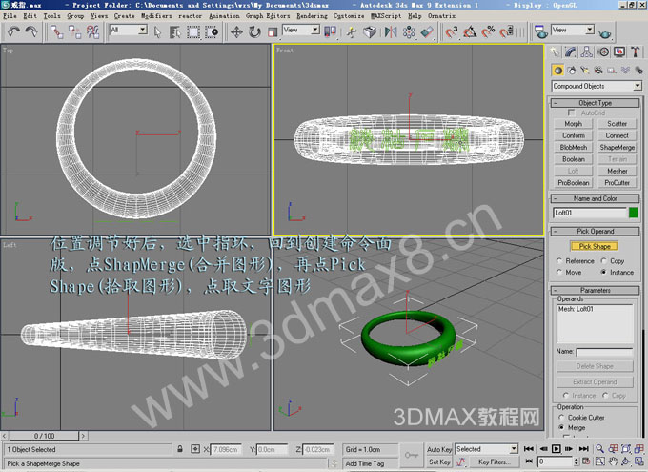Toggle Window/Crossing selection mode

[212, 31]
